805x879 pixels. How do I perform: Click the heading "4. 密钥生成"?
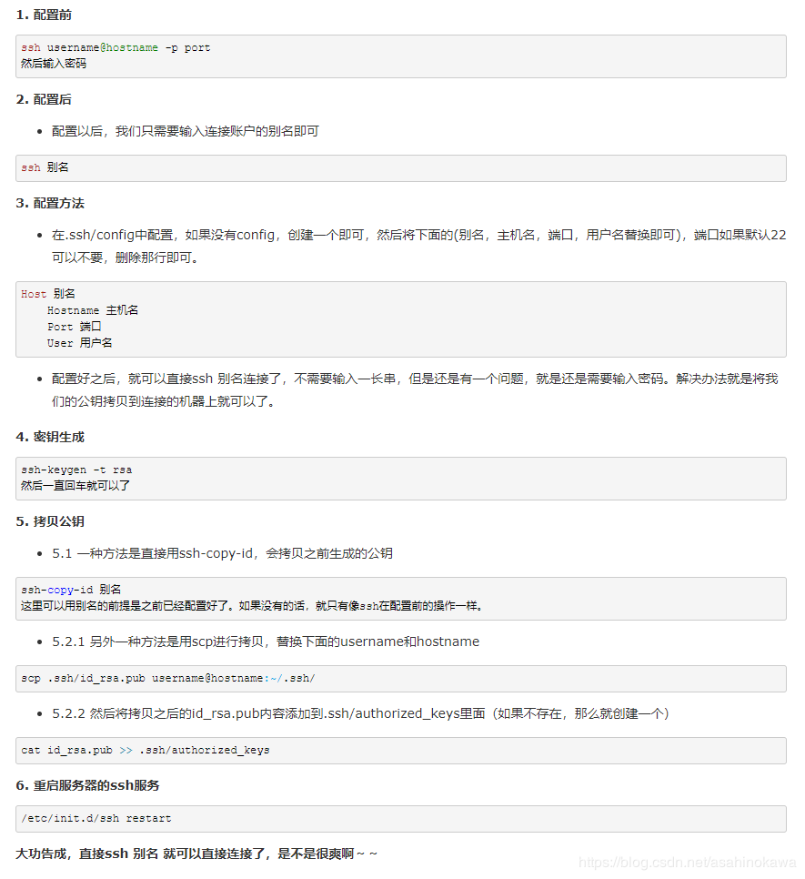(x=50, y=438)
